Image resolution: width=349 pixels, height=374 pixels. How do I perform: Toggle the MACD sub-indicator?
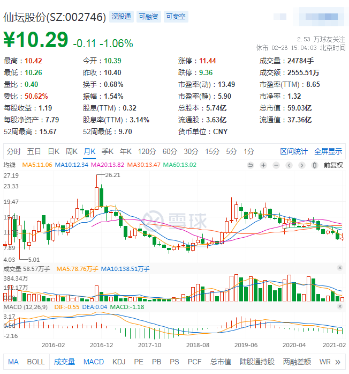94,362
